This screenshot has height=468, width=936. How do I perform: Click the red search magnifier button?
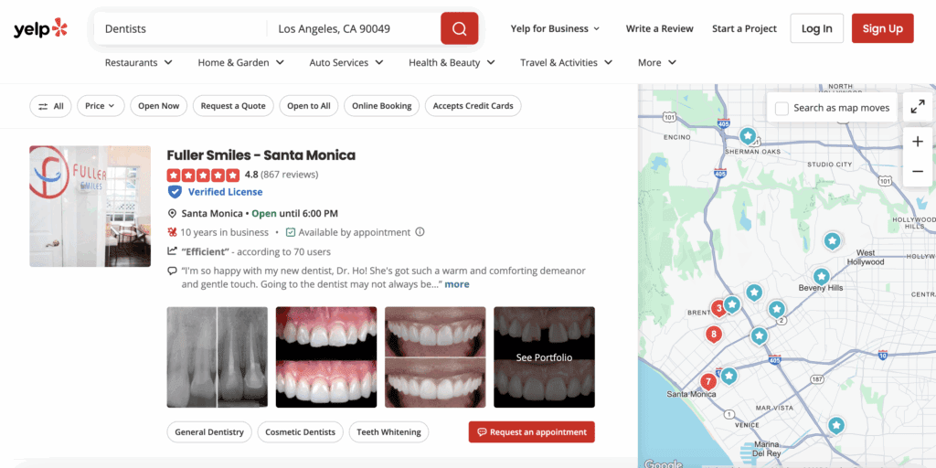(x=459, y=28)
